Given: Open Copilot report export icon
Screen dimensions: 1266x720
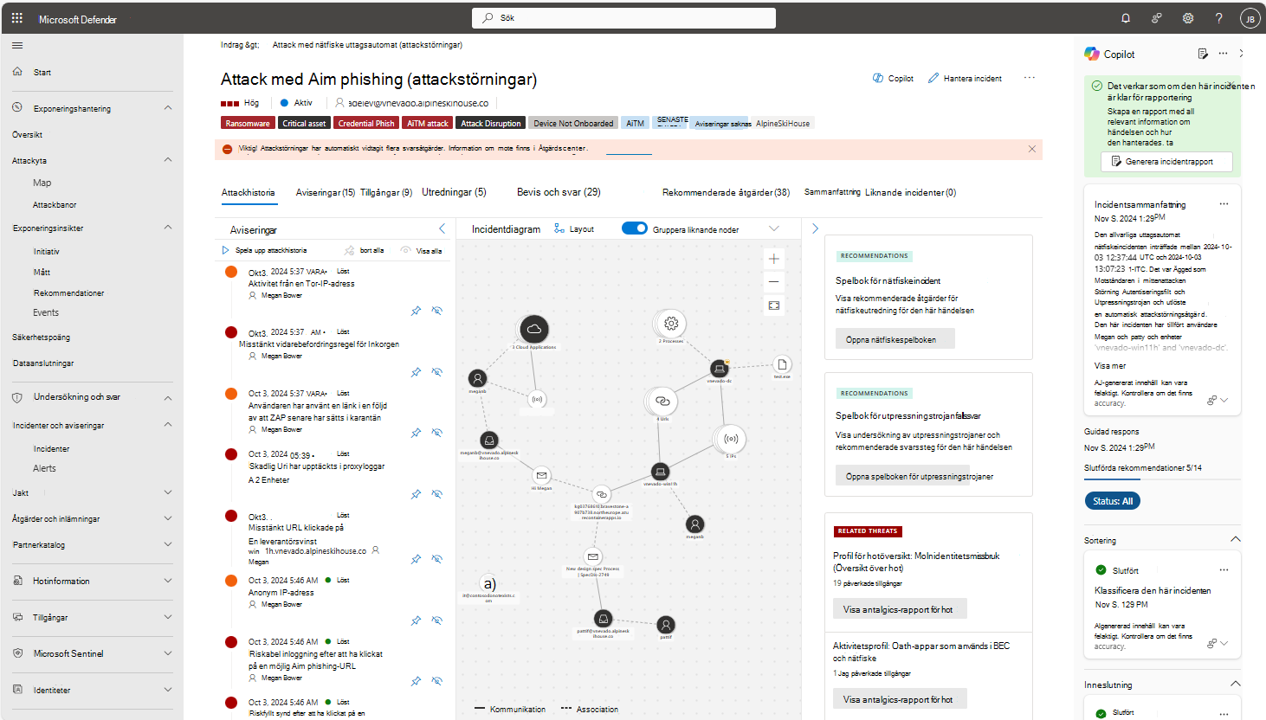Looking at the screenshot, I should tap(1203, 54).
